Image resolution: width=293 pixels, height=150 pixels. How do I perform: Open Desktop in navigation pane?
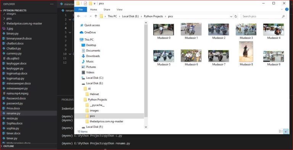click(89, 45)
